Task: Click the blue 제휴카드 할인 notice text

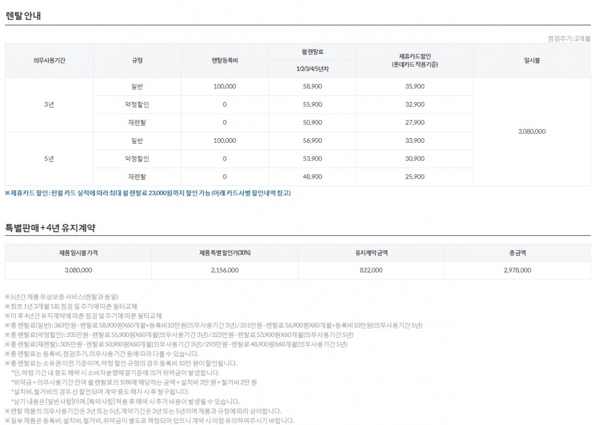Action: coord(148,193)
